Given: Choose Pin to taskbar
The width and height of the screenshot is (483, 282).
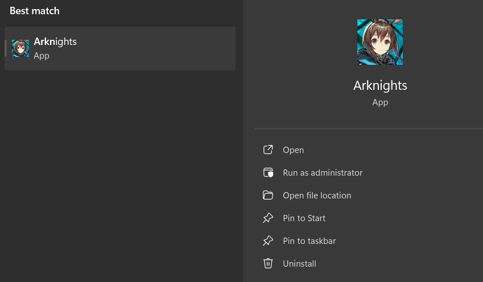Looking at the screenshot, I should 309,241.
